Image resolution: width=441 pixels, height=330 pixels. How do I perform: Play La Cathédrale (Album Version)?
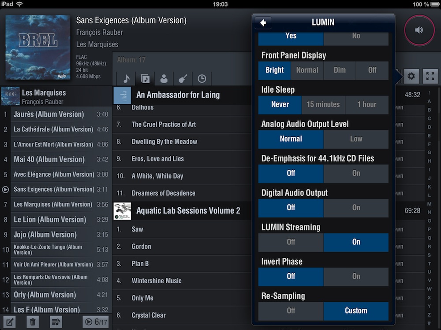pyautogui.click(x=56, y=129)
